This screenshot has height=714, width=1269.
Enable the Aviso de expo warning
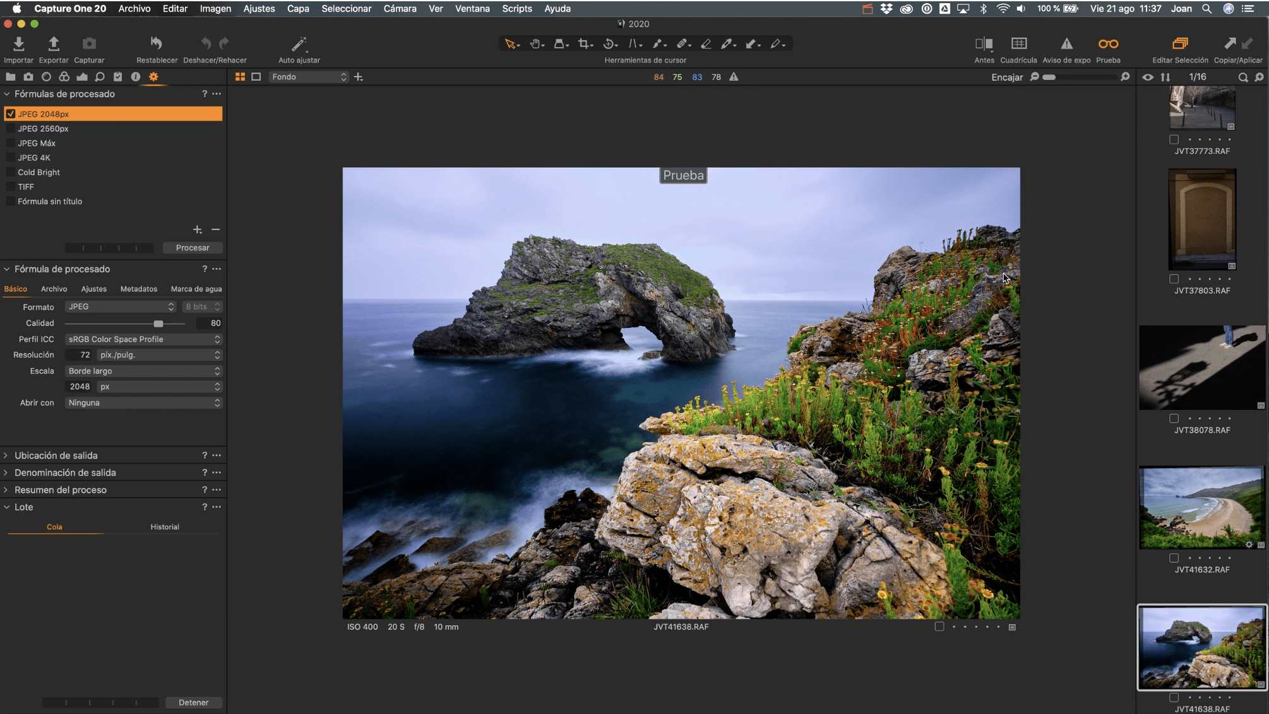tap(1066, 44)
